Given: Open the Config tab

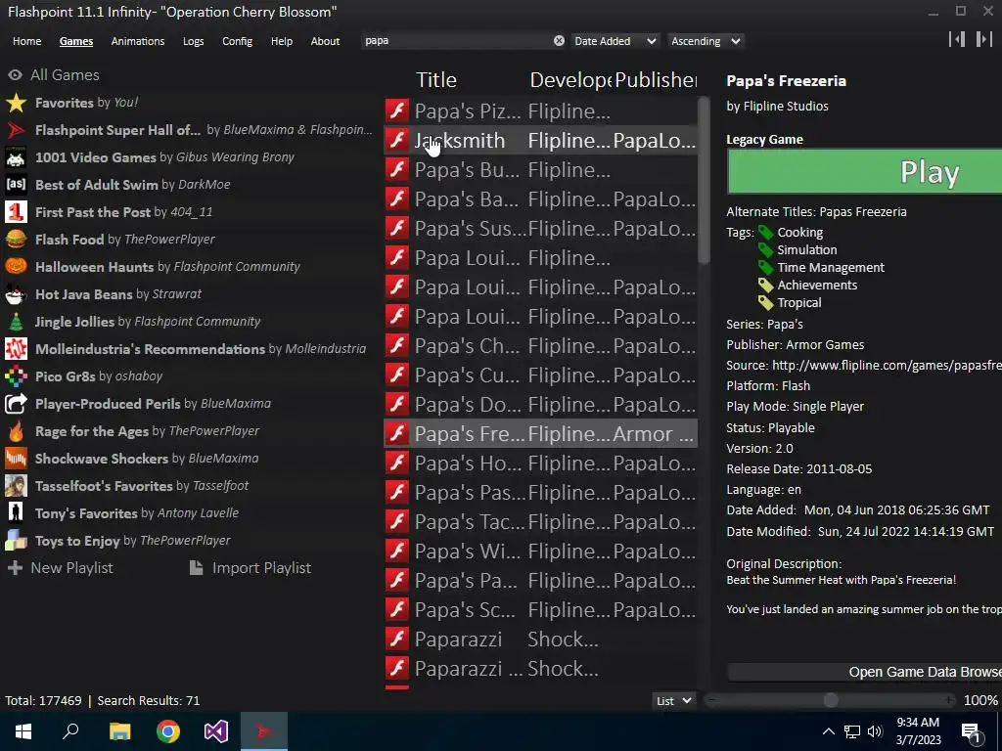Looking at the screenshot, I should (x=237, y=41).
